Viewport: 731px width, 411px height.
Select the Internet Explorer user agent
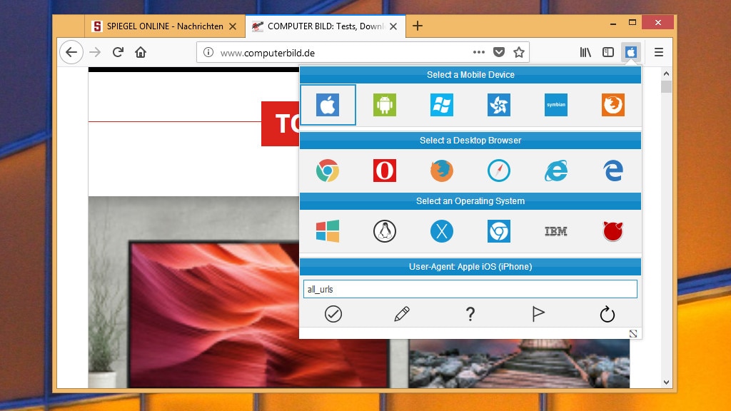(556, 170)
